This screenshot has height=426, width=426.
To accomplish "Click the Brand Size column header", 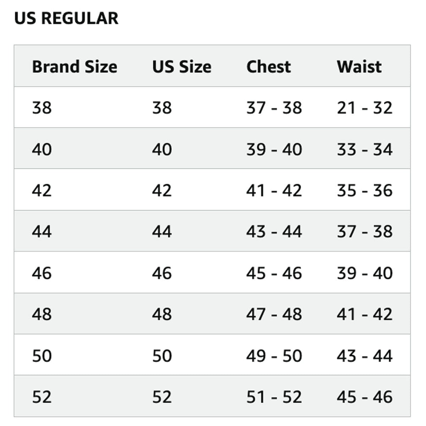I will tap(75, 67).
